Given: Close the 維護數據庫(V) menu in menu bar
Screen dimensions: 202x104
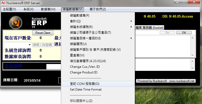Looking at the screenshot, I should click(x=73, y=9).
